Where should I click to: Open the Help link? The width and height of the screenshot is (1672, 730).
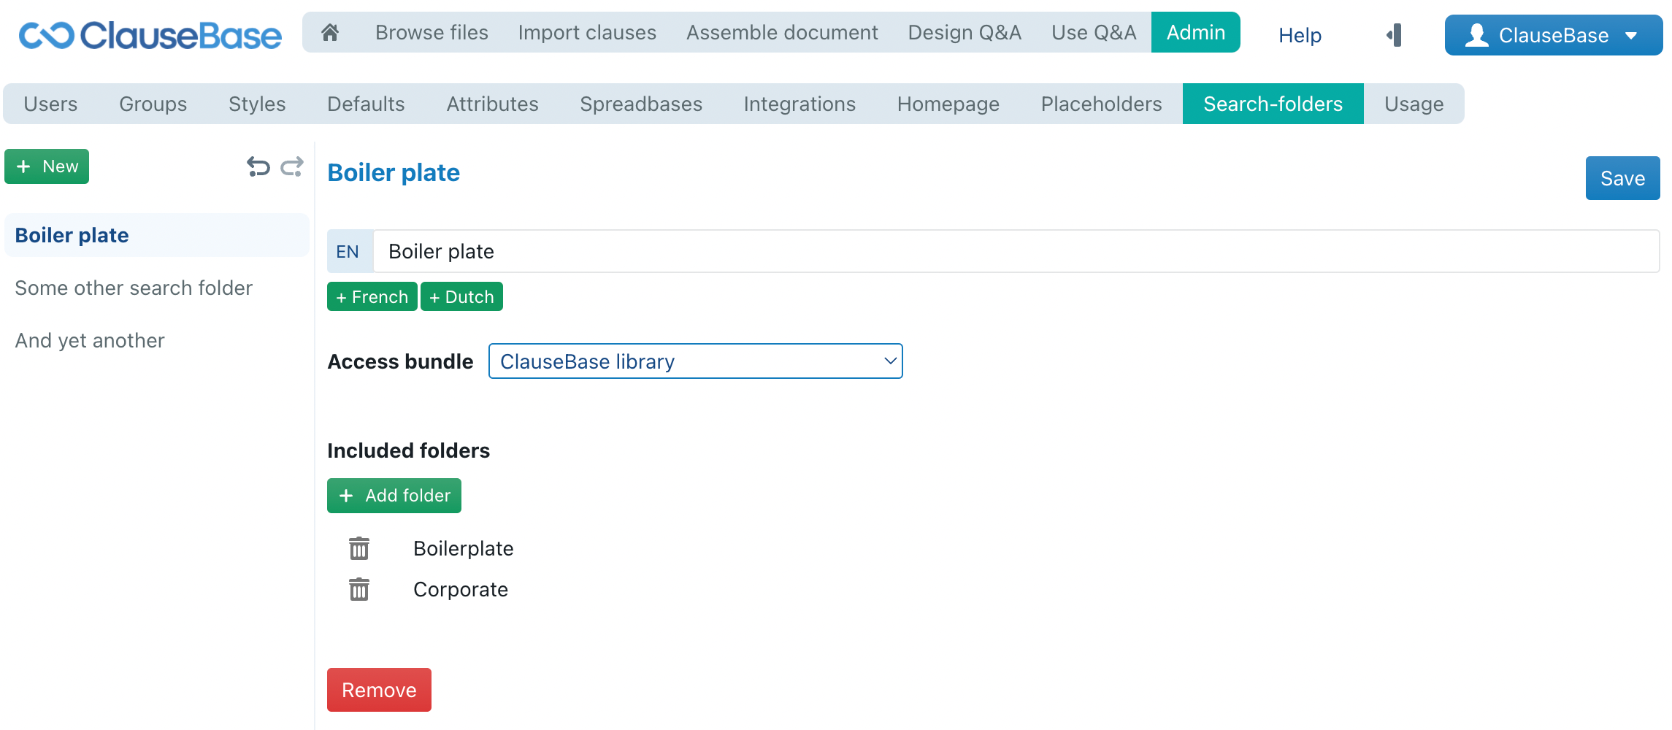1300,35
